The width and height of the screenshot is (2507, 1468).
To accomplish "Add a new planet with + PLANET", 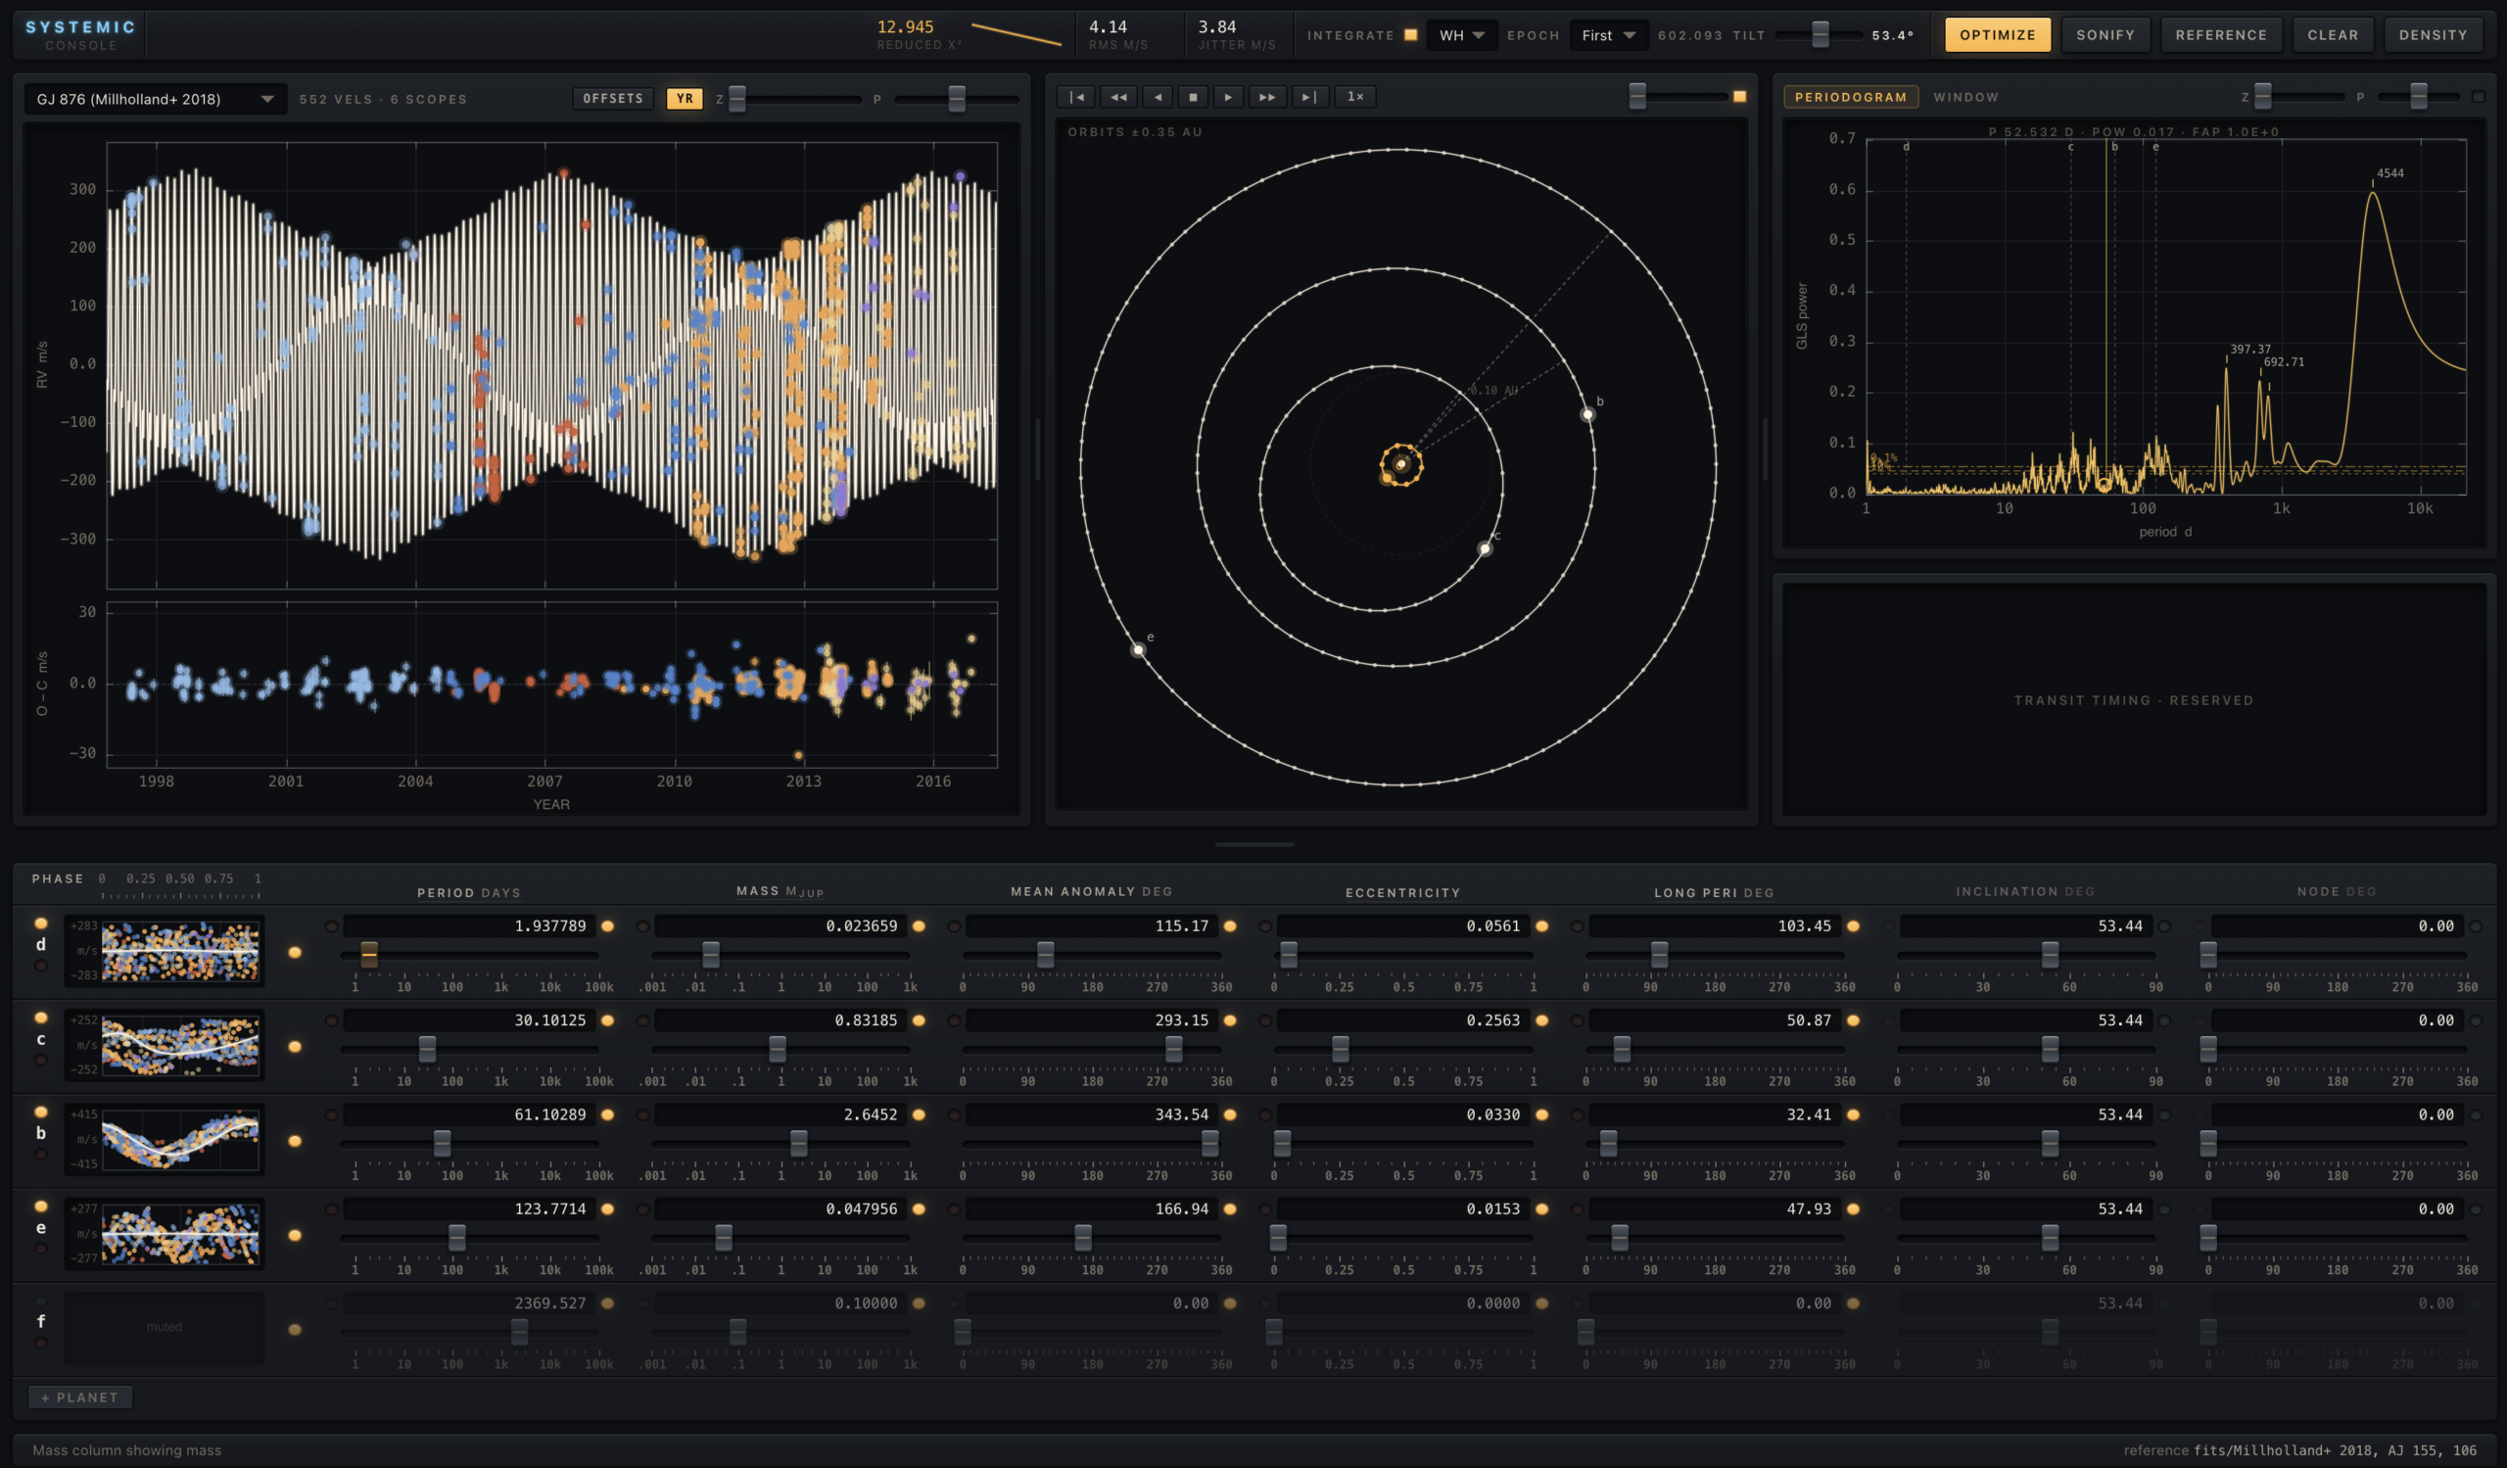I will (x=79, y=1397).
